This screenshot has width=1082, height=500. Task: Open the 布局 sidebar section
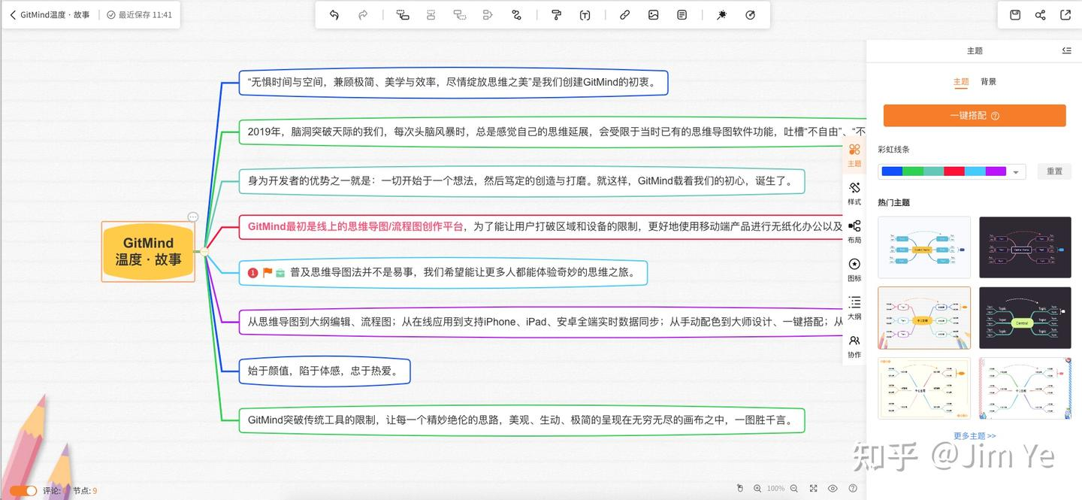pos(854,232)
